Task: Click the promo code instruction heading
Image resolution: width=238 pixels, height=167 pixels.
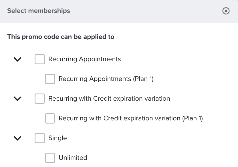Action: (61, 37)
